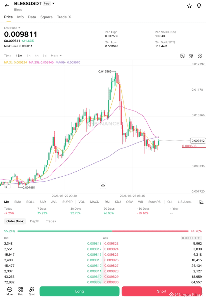Click the 0.007951 low marker on chart
This screenshot has width=206, height=300.
29,188
